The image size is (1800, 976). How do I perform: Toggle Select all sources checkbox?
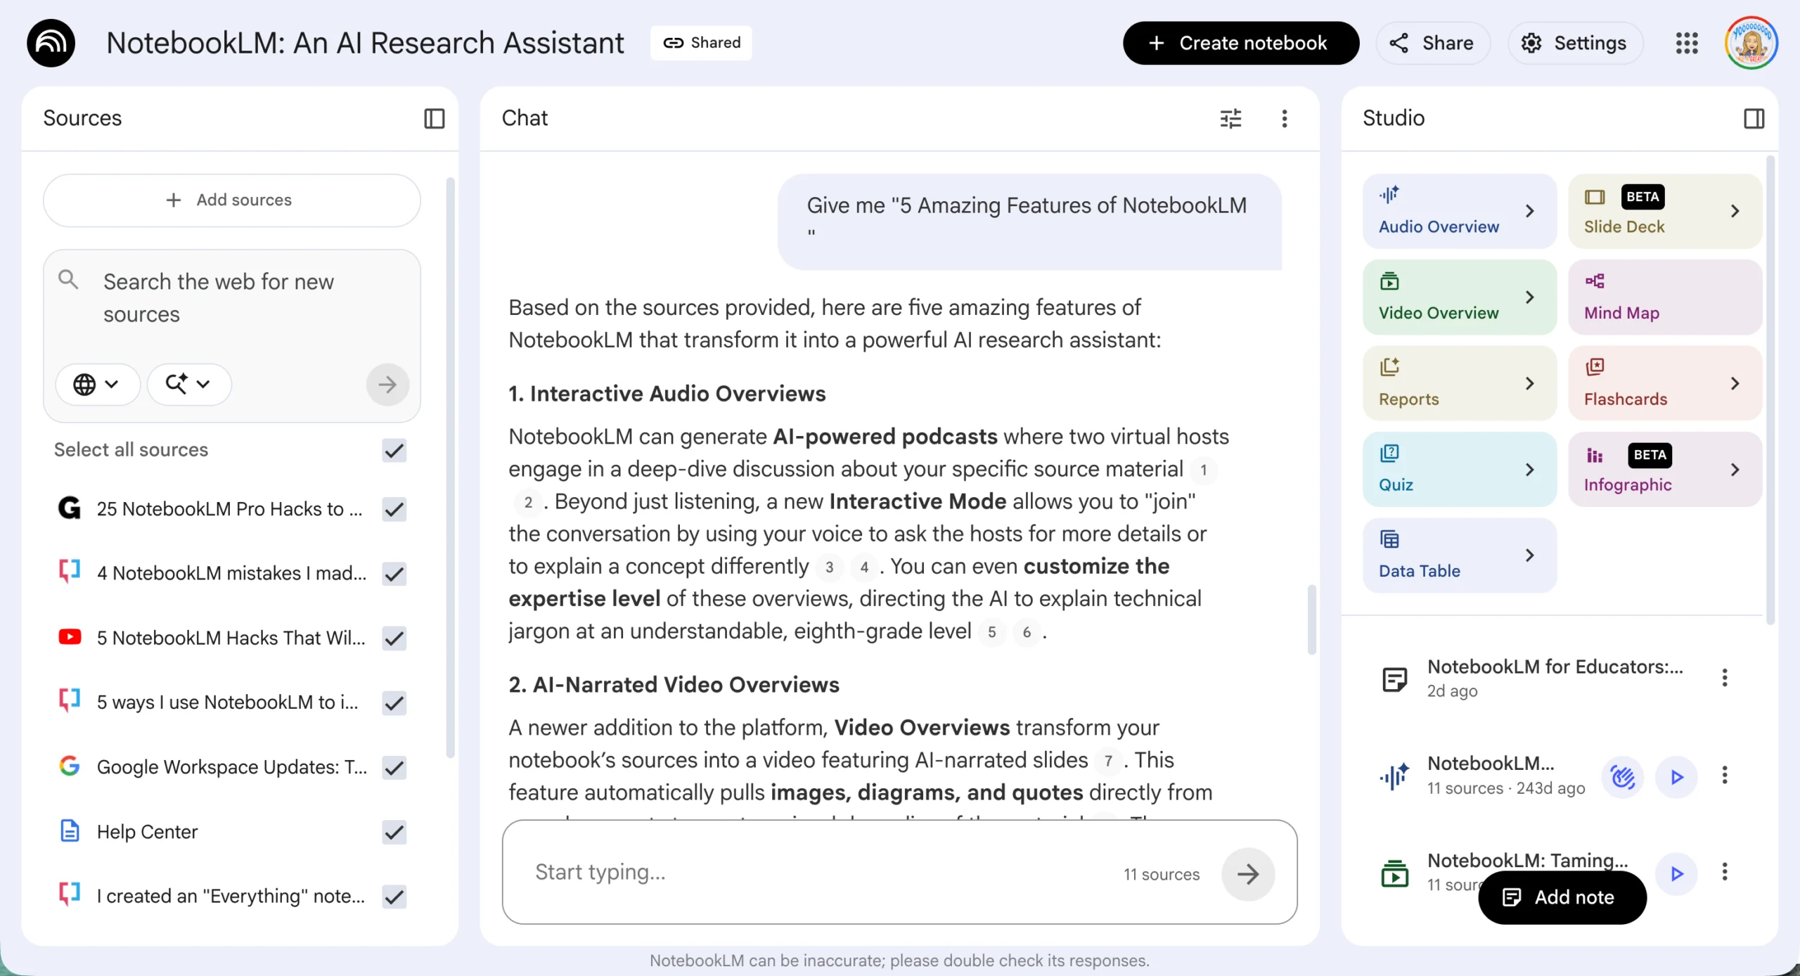coord(394,450)
